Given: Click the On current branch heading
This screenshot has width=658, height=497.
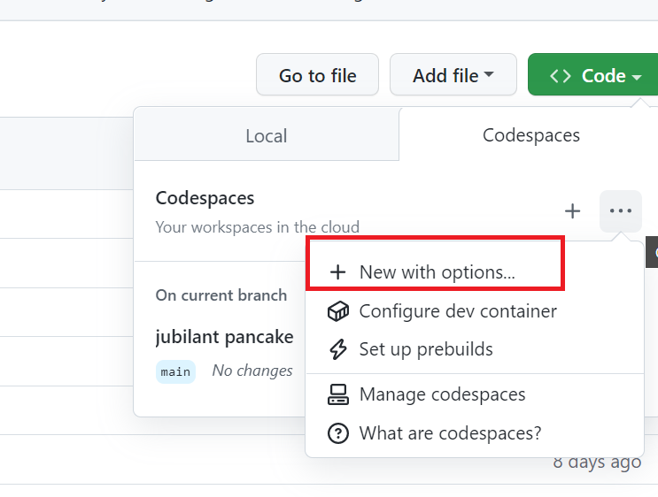Looking at the screenshot, I should pos(221,295).
